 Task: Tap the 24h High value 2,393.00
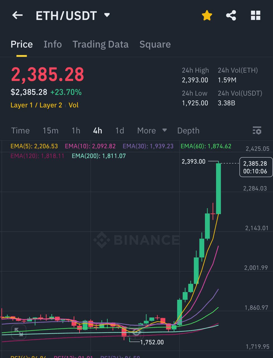coord(195,80)
